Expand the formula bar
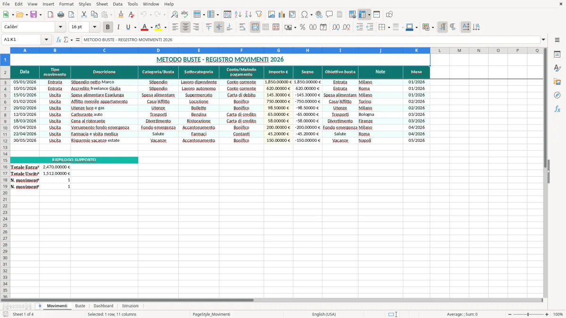Screen dimensions: 566x318 (x=543, y=40)
